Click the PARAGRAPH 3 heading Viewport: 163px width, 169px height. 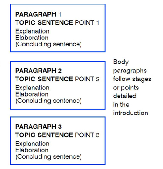click(39, 127)
